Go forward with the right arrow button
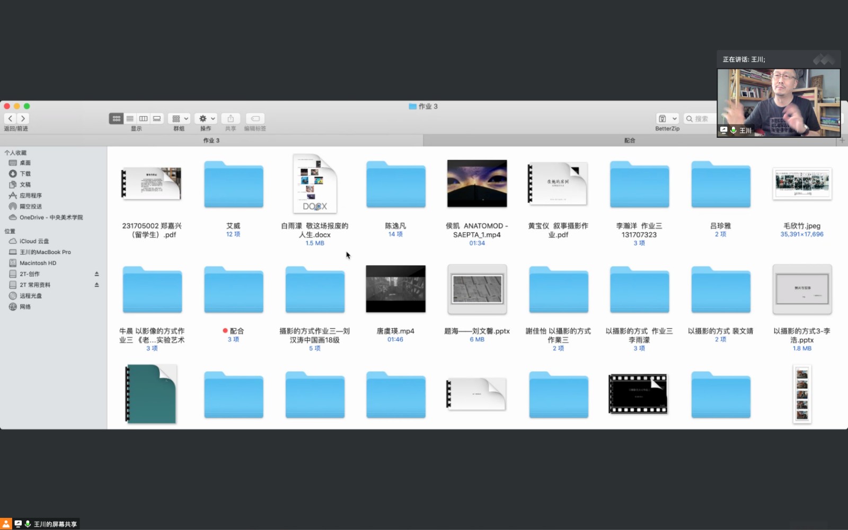Image resolution: width=848 pixels, height=530 pixels. click(x=23, y=119)
